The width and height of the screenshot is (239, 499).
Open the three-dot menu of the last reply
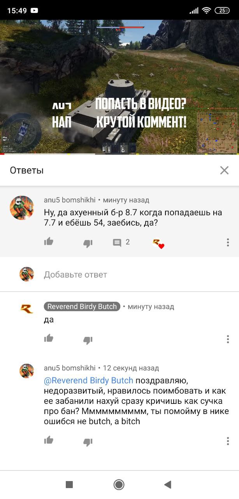(x=228, y=441)
